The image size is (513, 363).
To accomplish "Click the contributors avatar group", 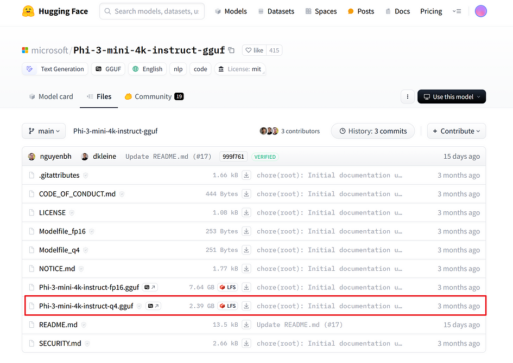I will 269,131.
